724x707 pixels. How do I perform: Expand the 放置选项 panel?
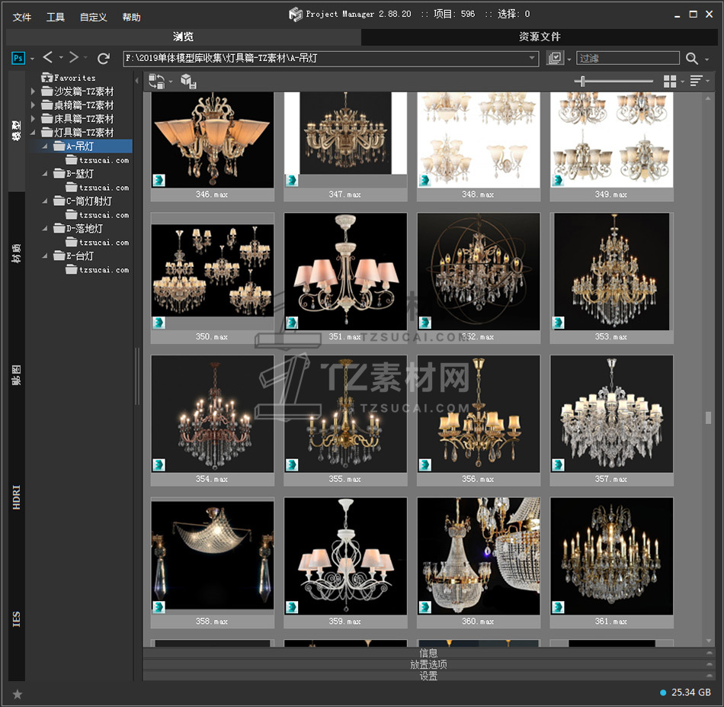[428, 664]
